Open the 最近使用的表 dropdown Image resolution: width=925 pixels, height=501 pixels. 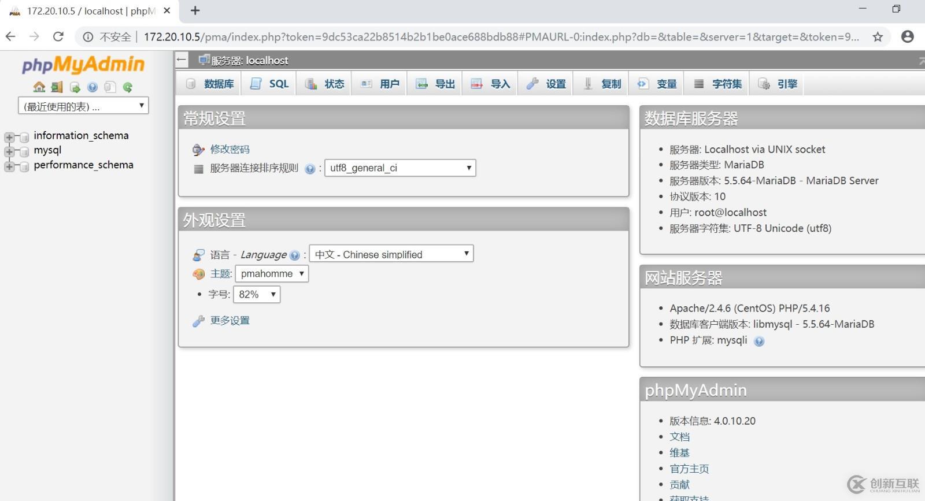(83, 106)
